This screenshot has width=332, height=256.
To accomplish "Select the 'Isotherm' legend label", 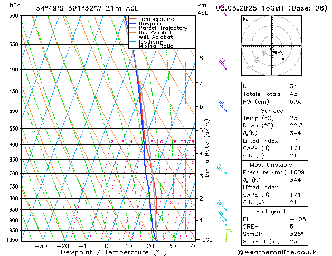I will coord(151,42).
